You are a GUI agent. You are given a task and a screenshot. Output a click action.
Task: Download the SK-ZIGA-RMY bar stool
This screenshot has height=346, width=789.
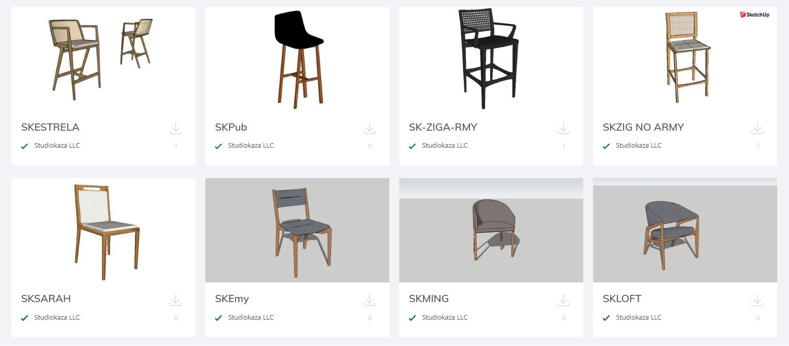point(564,128)
